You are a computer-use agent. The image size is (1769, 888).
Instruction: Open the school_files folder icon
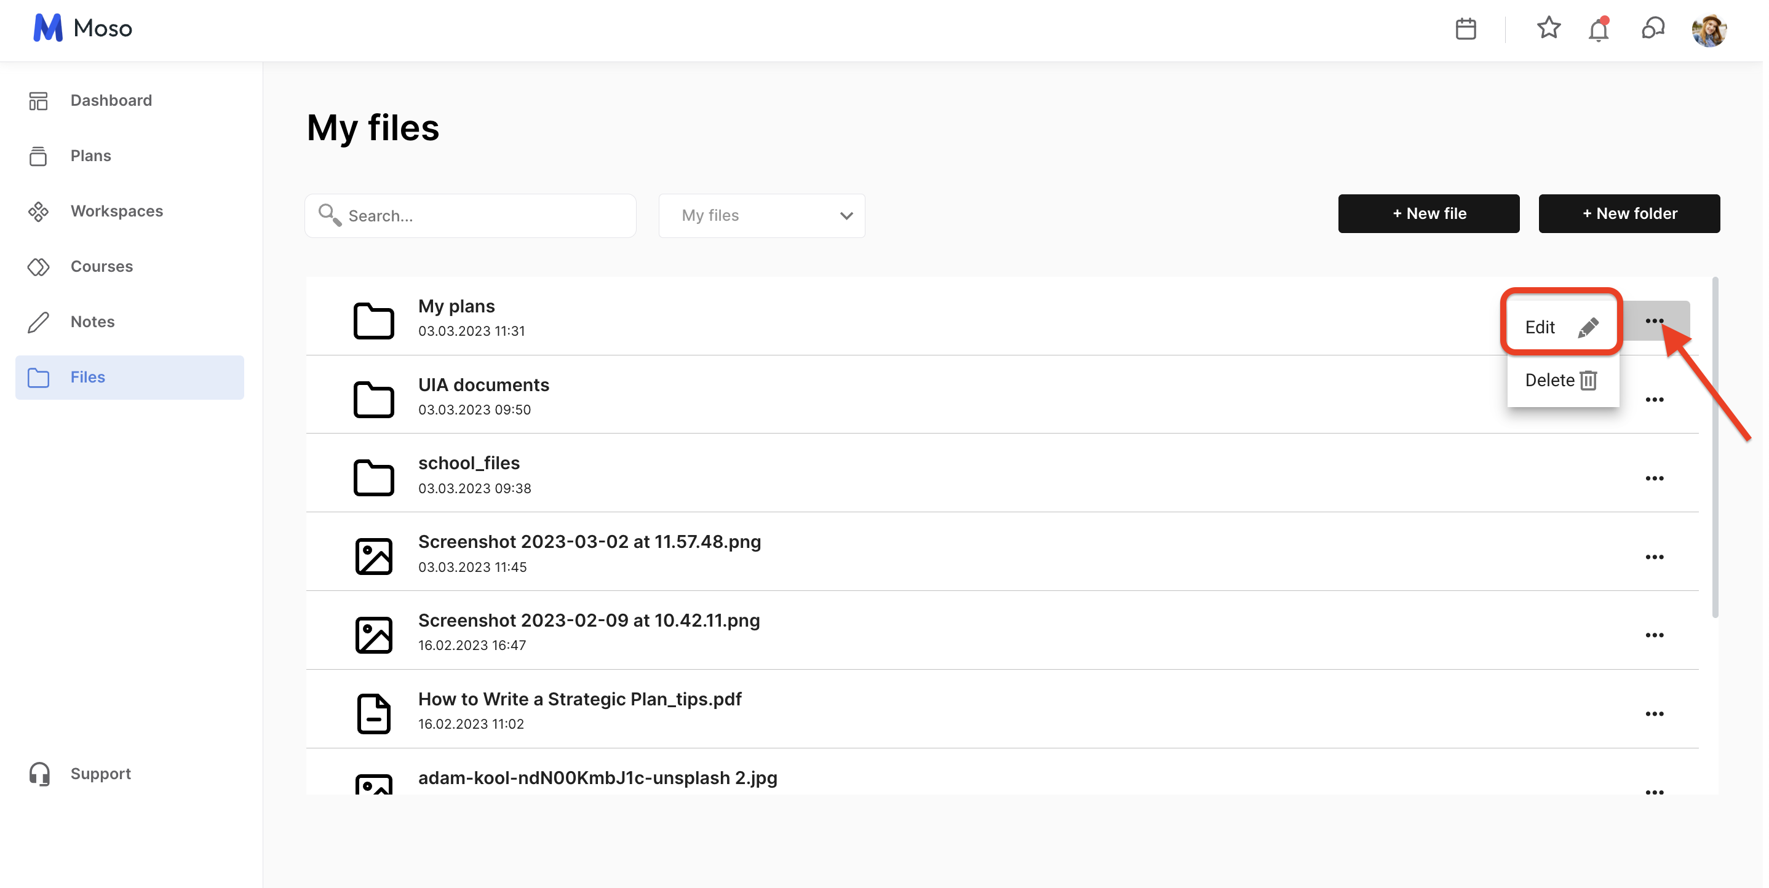pos(373,477)
